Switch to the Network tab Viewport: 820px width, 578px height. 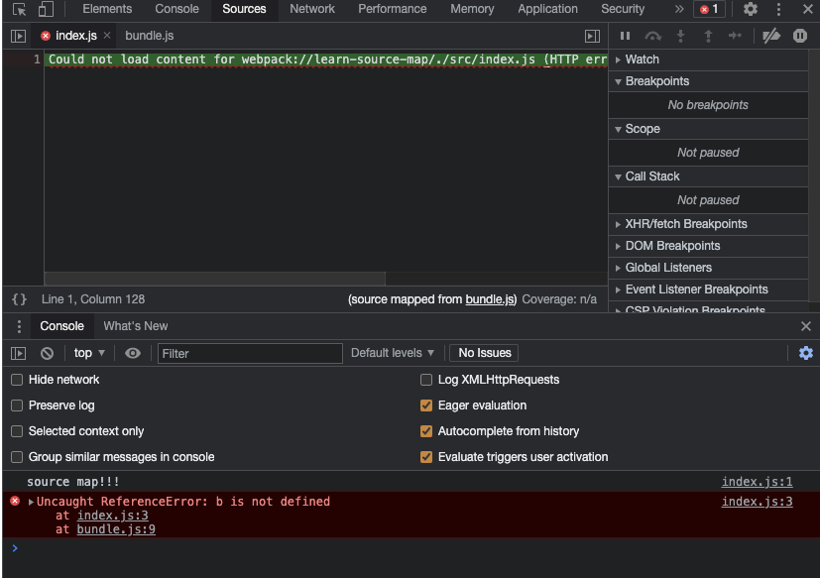pos(312,9)
